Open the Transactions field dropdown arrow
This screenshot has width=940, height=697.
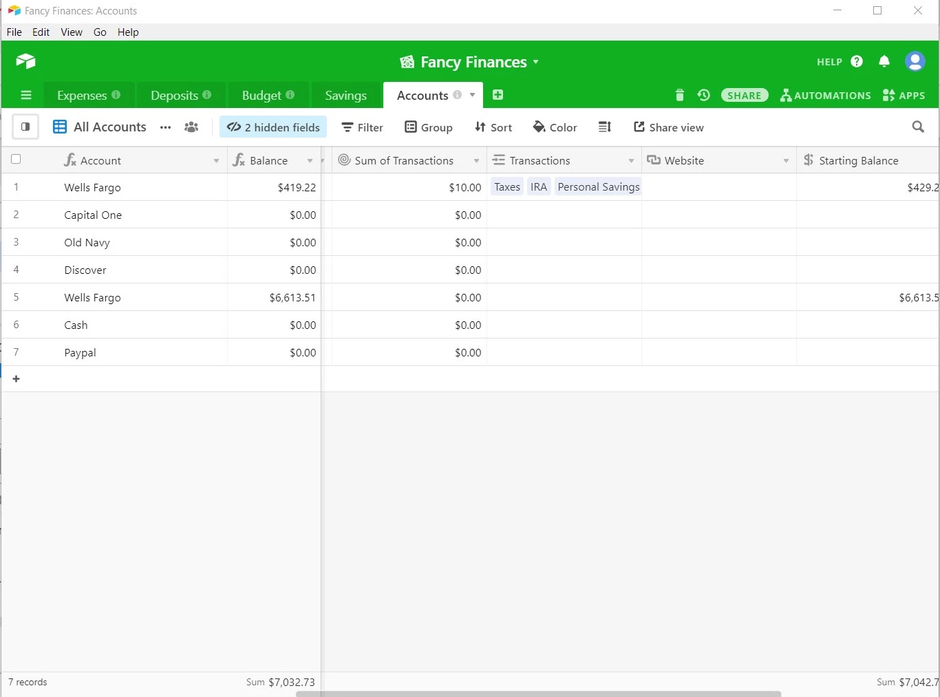(631, 160)
